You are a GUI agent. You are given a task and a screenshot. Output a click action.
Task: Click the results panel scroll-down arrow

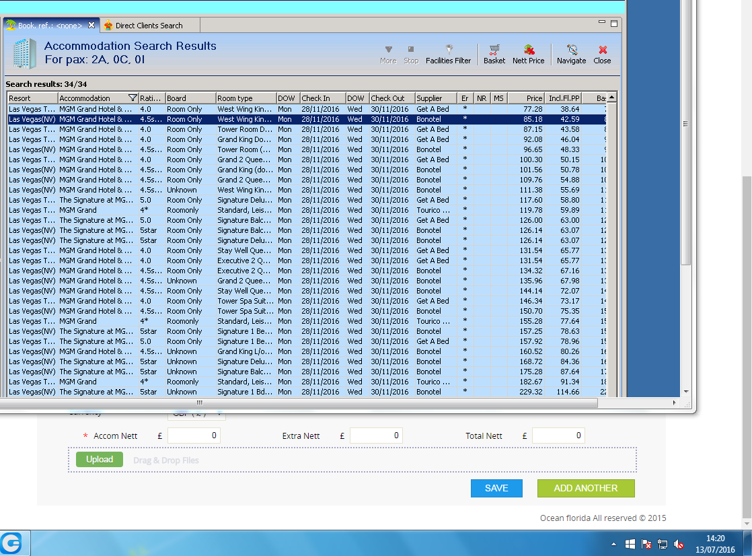(x=686, y=392)
